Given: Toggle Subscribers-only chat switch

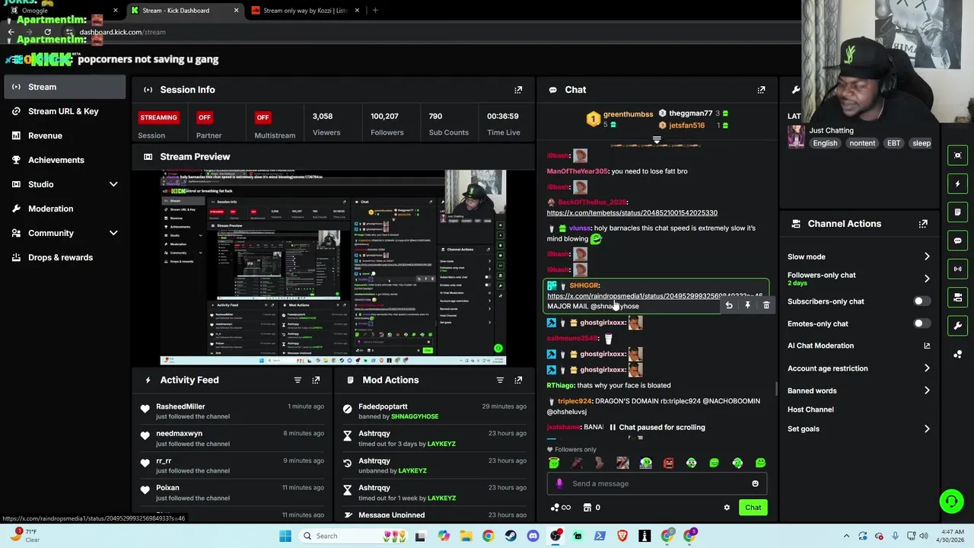Looking at the screenshot, I should tap(921, 301).
